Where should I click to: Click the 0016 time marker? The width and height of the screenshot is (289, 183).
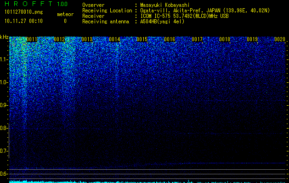170,39
